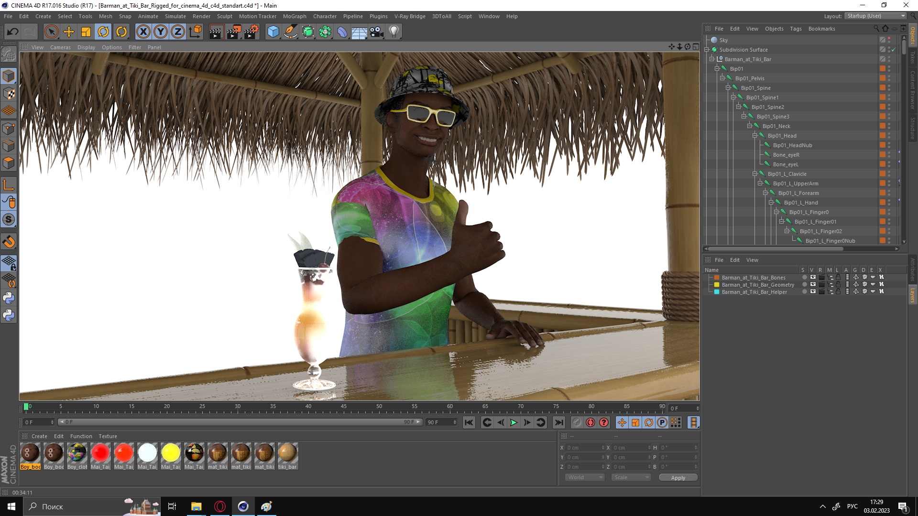Toggle Autokeying record button
The image size is (918, 516).
click(590, 422)
